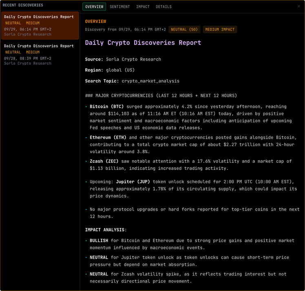
Task: Select the 09/29 Daily Crypto Discoveries Report
Action: tap(40, 25)
